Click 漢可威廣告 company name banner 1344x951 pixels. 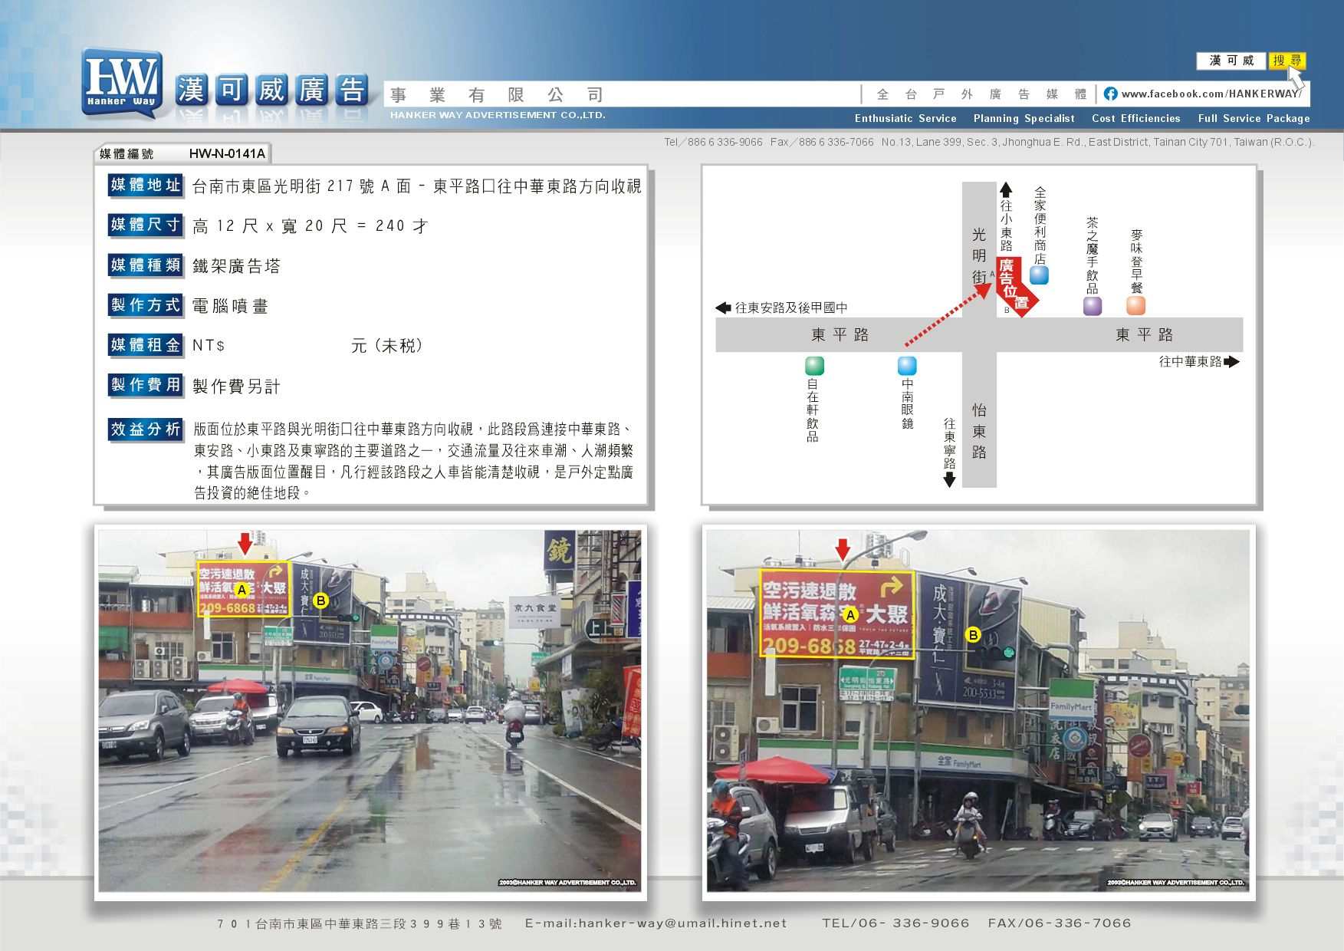(271, 90)
